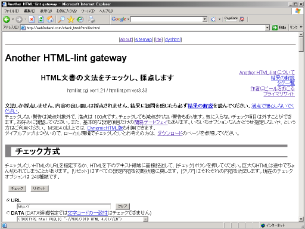Viewport: 305px width, 229px height.
Task: Click the page scrollbar down arrow
Action: pyautogui.click(x=301, y=219)
